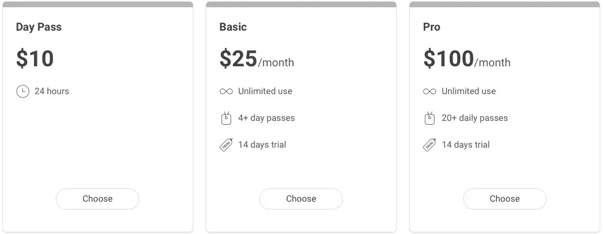Click the clock icon beside 24 hours

click(22, 91)
